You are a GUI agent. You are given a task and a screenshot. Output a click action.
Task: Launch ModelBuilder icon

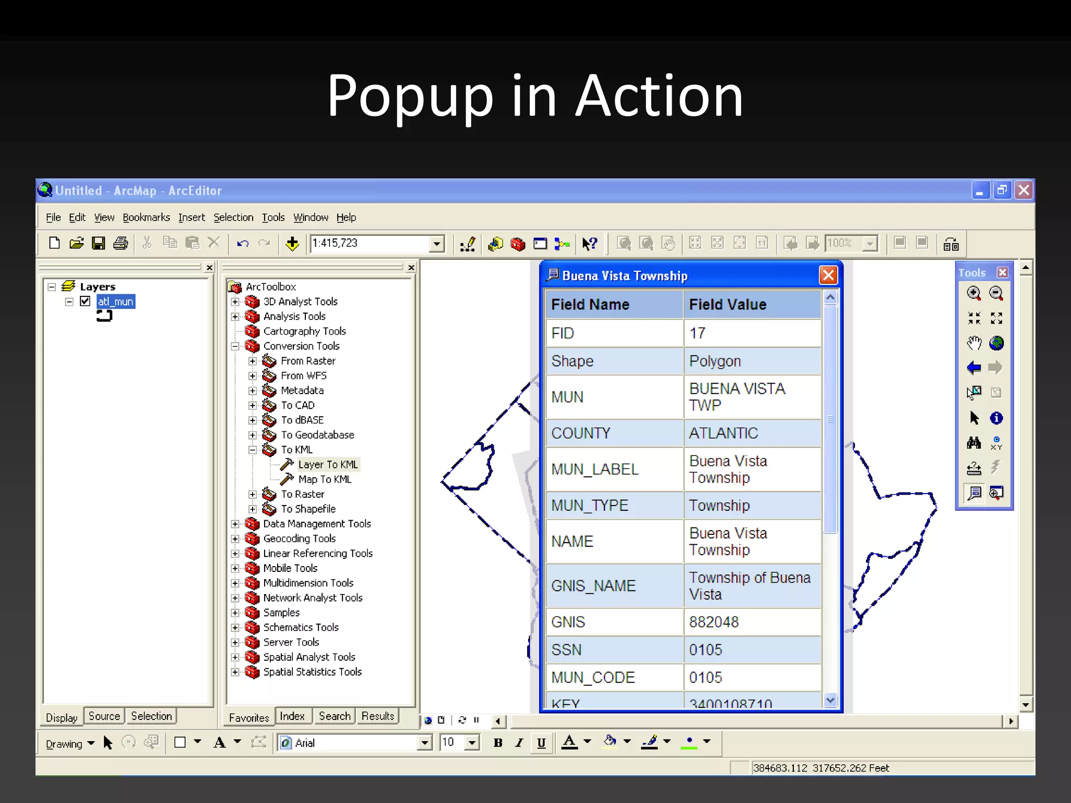(x=562, y=244)
